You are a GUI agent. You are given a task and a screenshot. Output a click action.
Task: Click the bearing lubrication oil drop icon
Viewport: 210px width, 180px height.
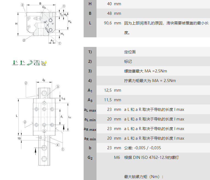44,63
